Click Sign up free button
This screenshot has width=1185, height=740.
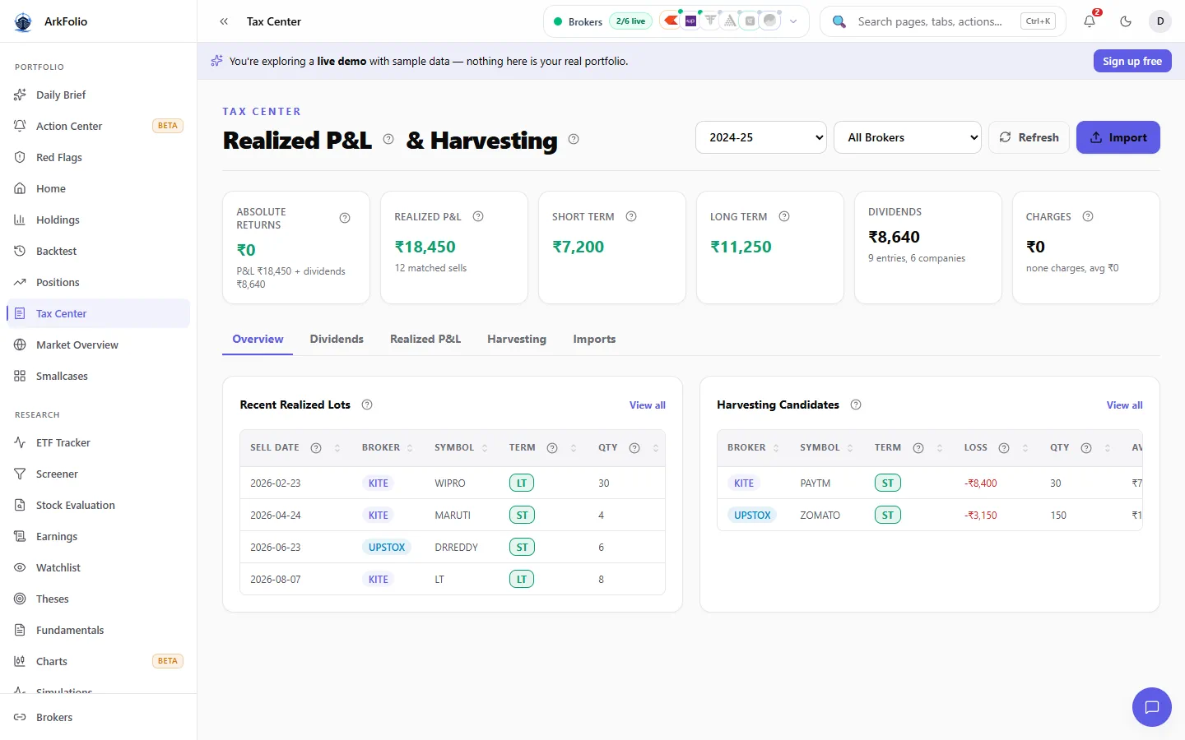coord(1132,61)
